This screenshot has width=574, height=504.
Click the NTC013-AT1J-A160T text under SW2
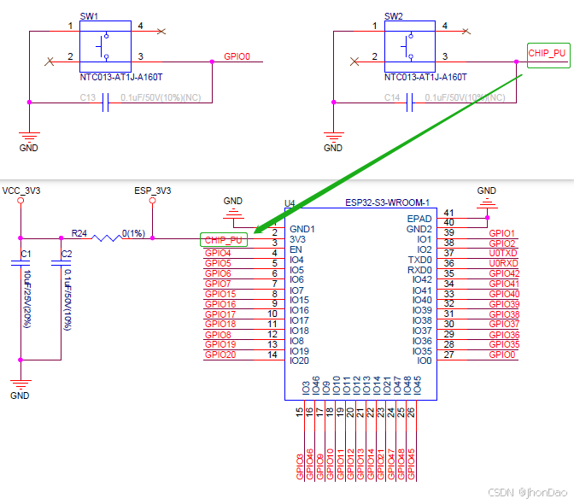pos(425,77)
